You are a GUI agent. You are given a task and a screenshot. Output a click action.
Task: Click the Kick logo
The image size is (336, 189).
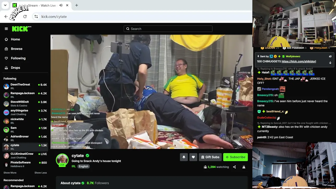point(22,29)
